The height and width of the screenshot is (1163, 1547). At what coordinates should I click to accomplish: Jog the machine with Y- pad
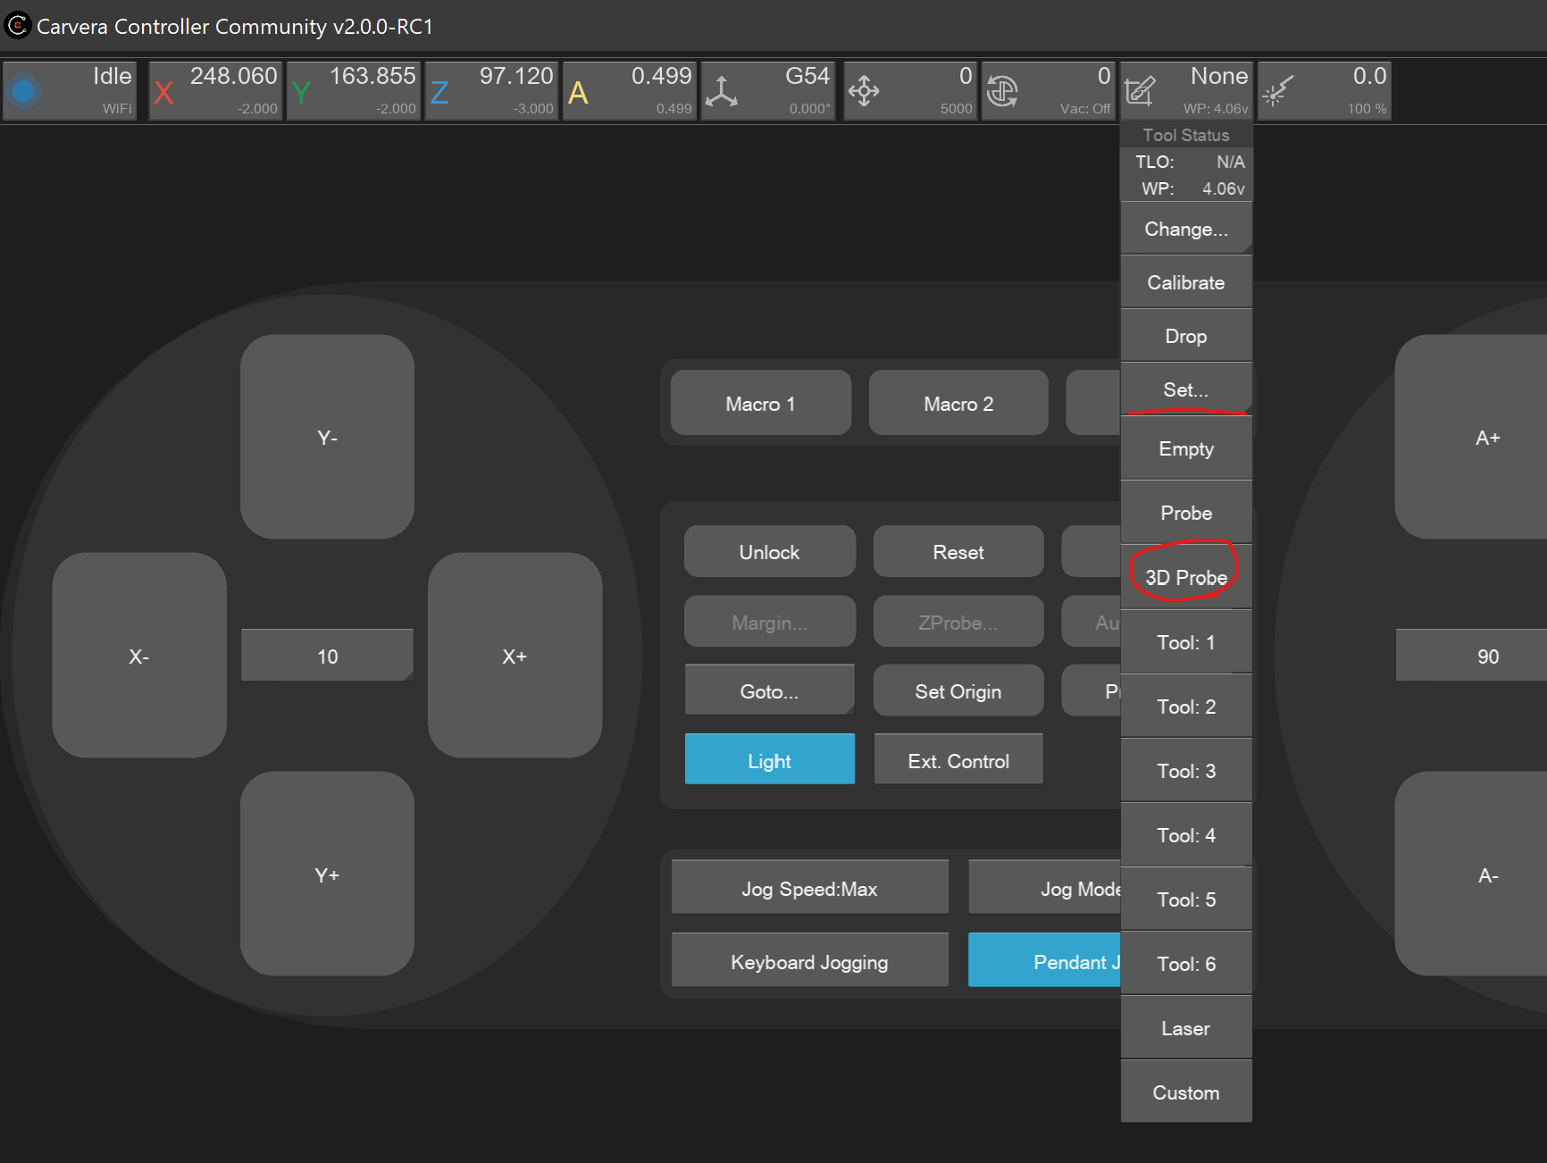[327, 437]
